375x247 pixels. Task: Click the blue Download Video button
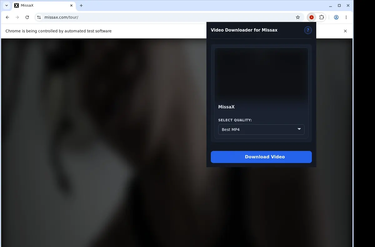pos(261,157)
